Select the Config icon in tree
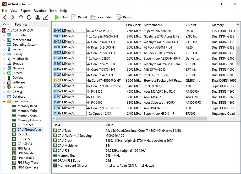 tap(9, 92)
